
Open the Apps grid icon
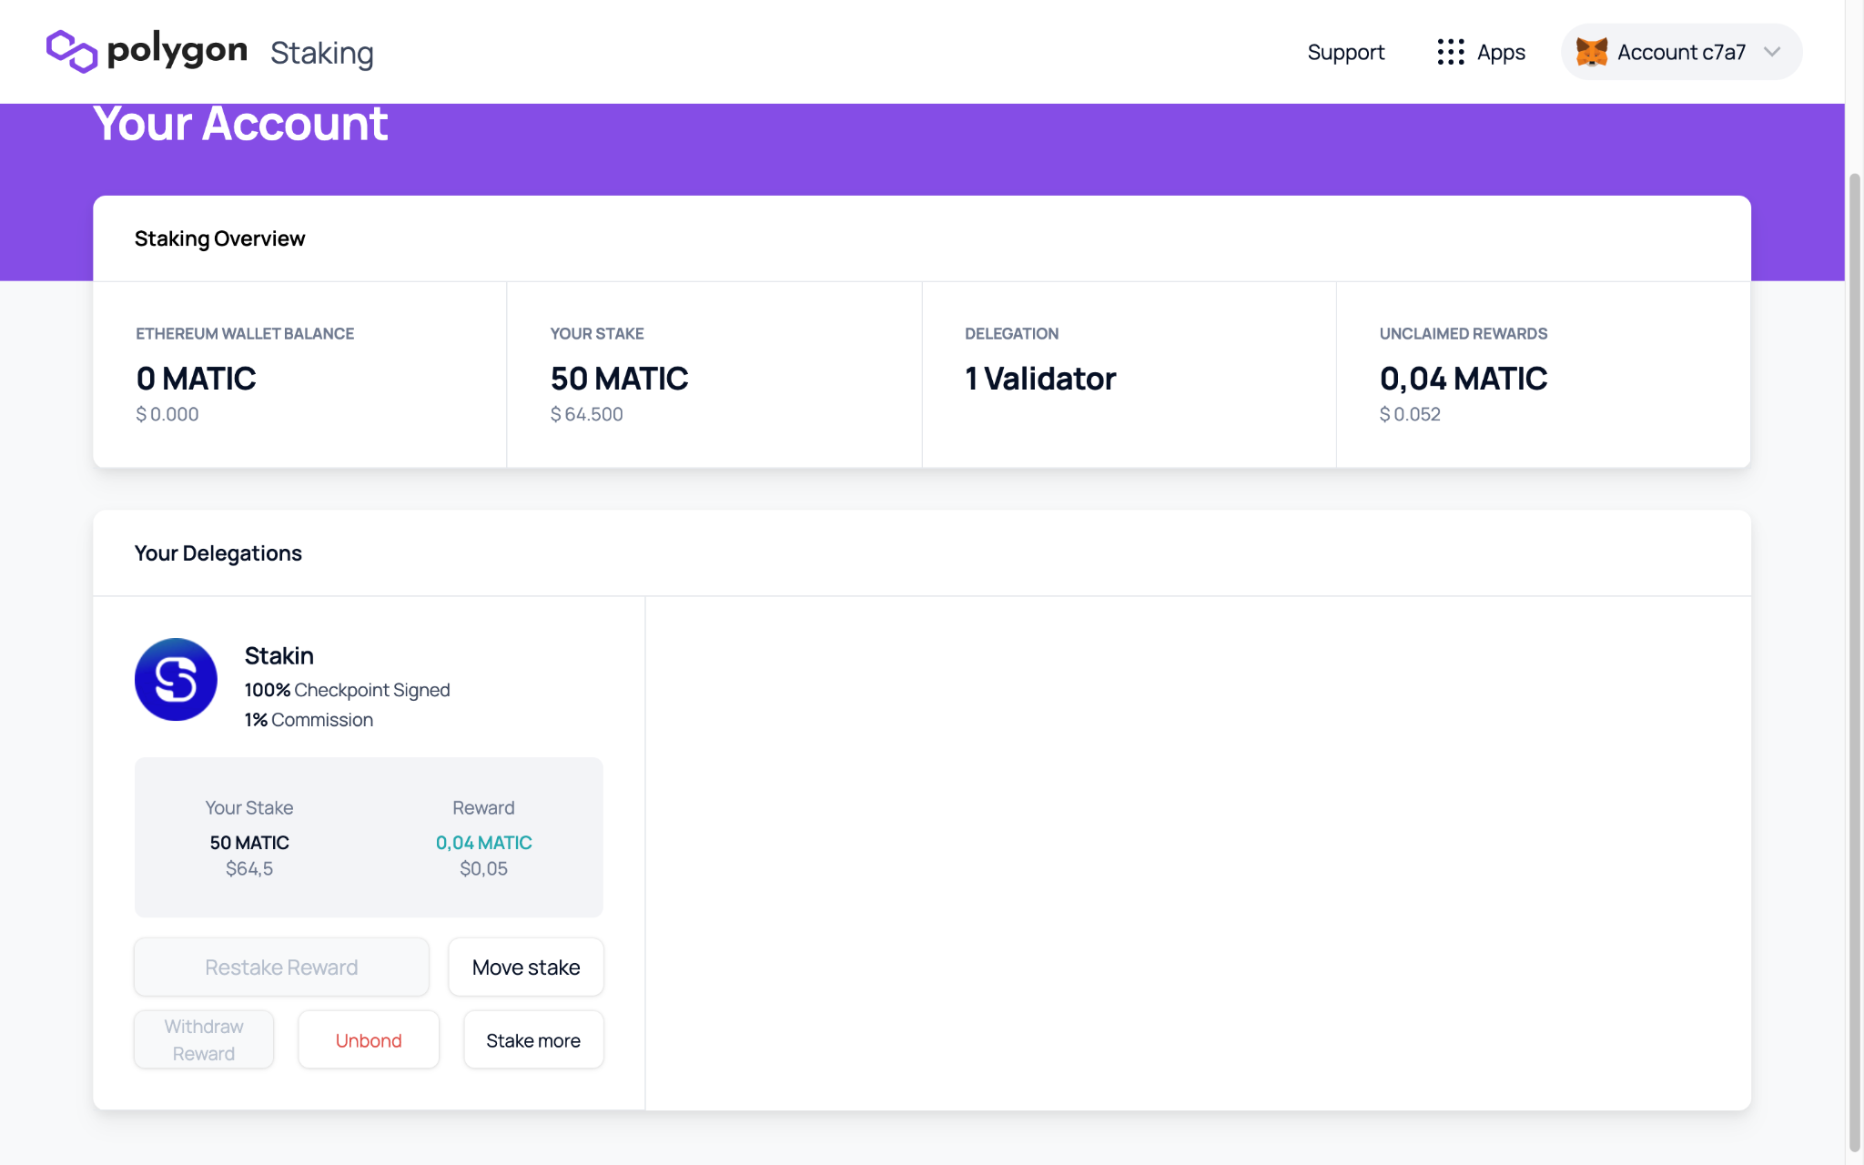coord(1450,52)
